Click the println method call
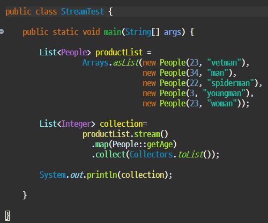Viewport: 268px width, 223px height. coord(102,175)
